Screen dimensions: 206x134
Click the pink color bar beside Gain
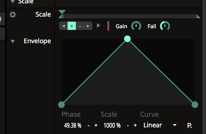tap(108, 26)
